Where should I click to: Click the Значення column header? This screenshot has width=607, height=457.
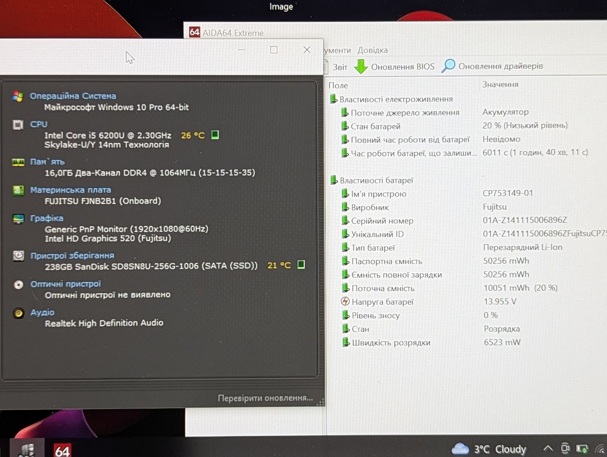pyautogui.click(x=500, y=84)
